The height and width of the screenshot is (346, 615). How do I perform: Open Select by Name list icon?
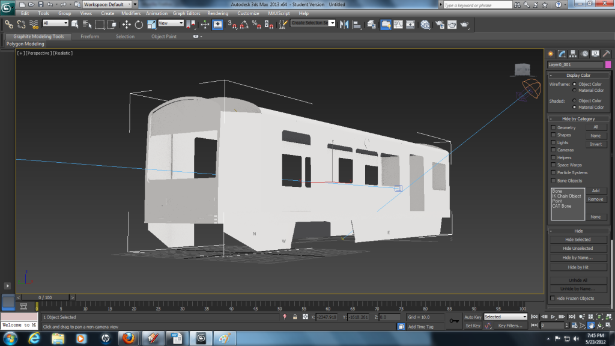pos(87,25)
